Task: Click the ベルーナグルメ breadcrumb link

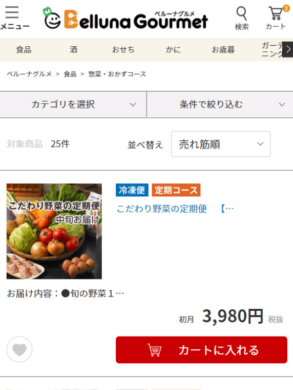Action: pos(29,74)
